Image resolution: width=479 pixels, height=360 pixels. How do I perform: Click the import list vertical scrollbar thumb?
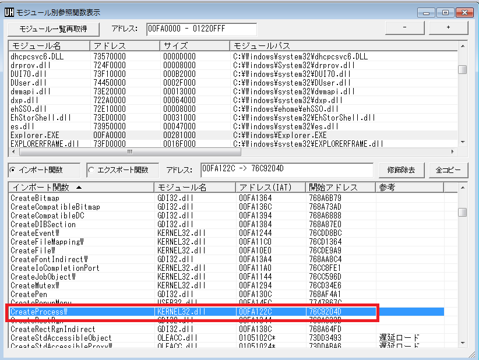point(463,212)
